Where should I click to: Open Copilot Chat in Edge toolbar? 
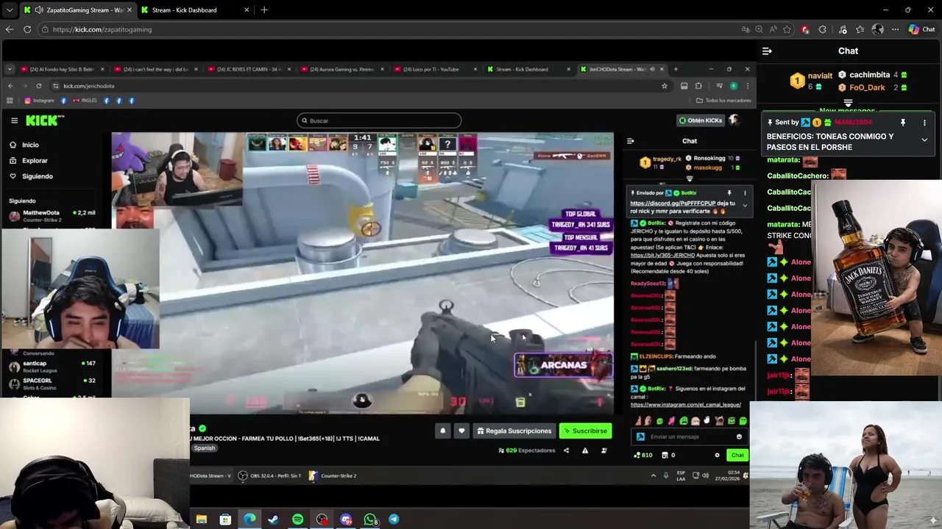coord(921,29)
